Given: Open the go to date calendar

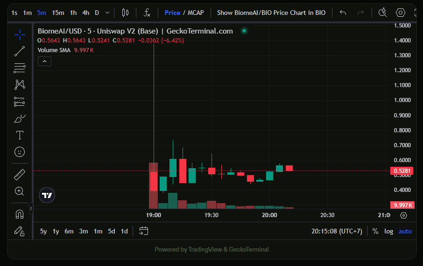Looking at the screenshot, I should [x=143, y=231].
